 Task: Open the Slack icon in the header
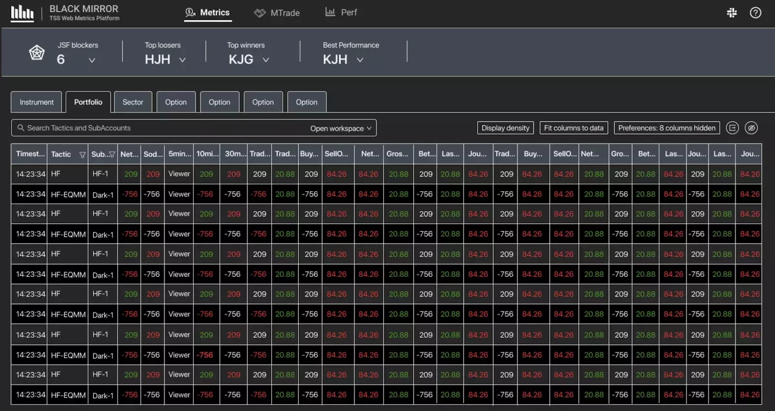pyautogui.click(x=732, y=13)
